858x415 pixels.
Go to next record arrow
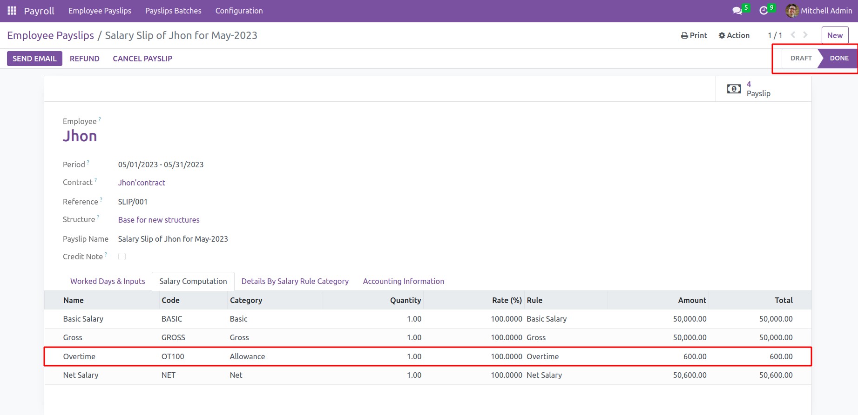point(805,35)
